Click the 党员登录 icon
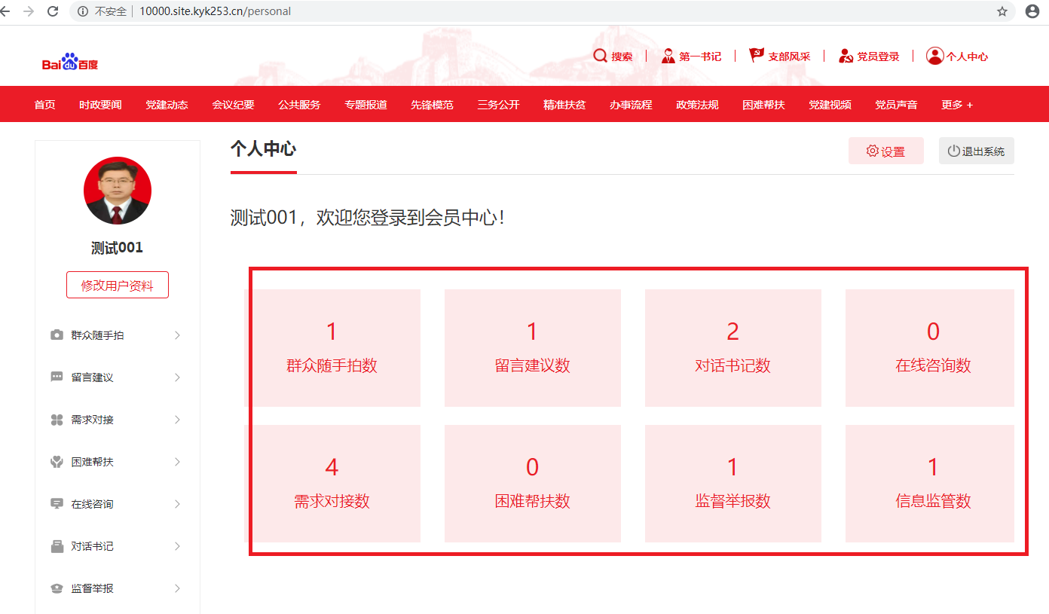Image resolution: width=1049 pixels, height=614 pixels. pyautogui.click(x=846, y=56)
